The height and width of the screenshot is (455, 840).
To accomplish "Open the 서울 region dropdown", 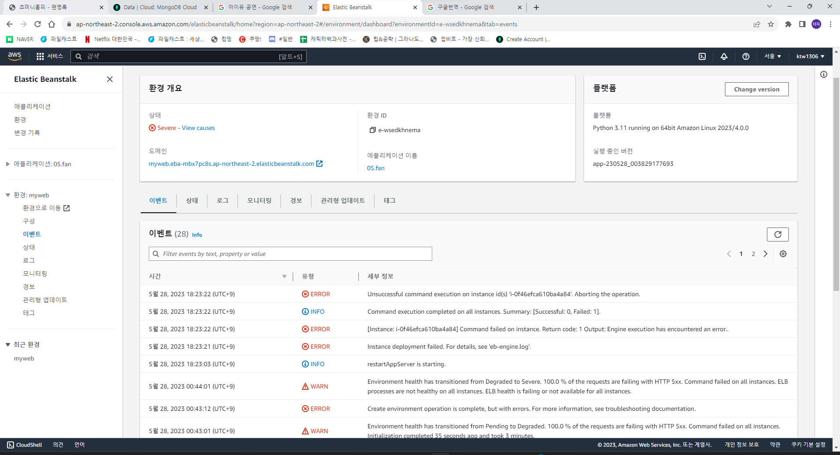I will (x=773, y=56).
